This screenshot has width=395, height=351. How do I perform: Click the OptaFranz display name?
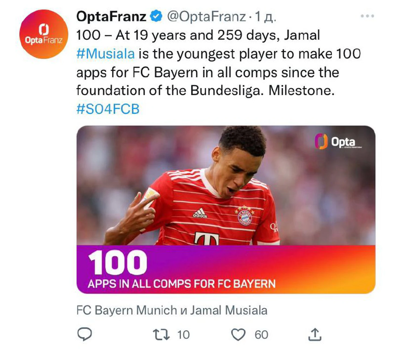click(x=111, y=17)
